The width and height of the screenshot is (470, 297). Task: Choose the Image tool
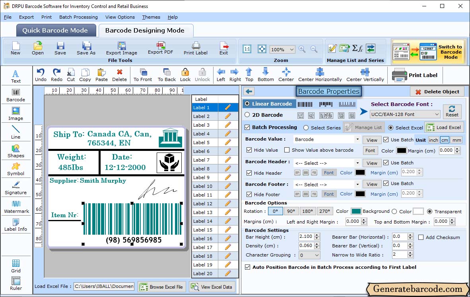pos(16,114)
